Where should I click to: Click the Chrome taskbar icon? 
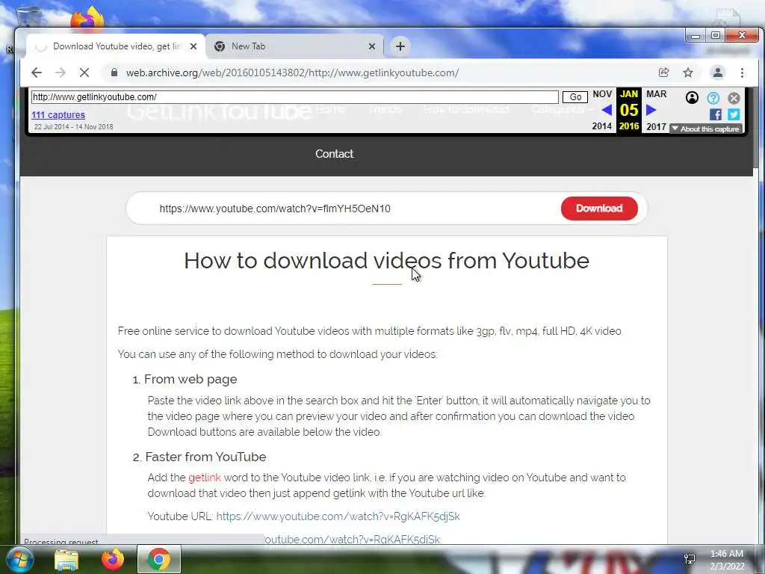[158, 559]
